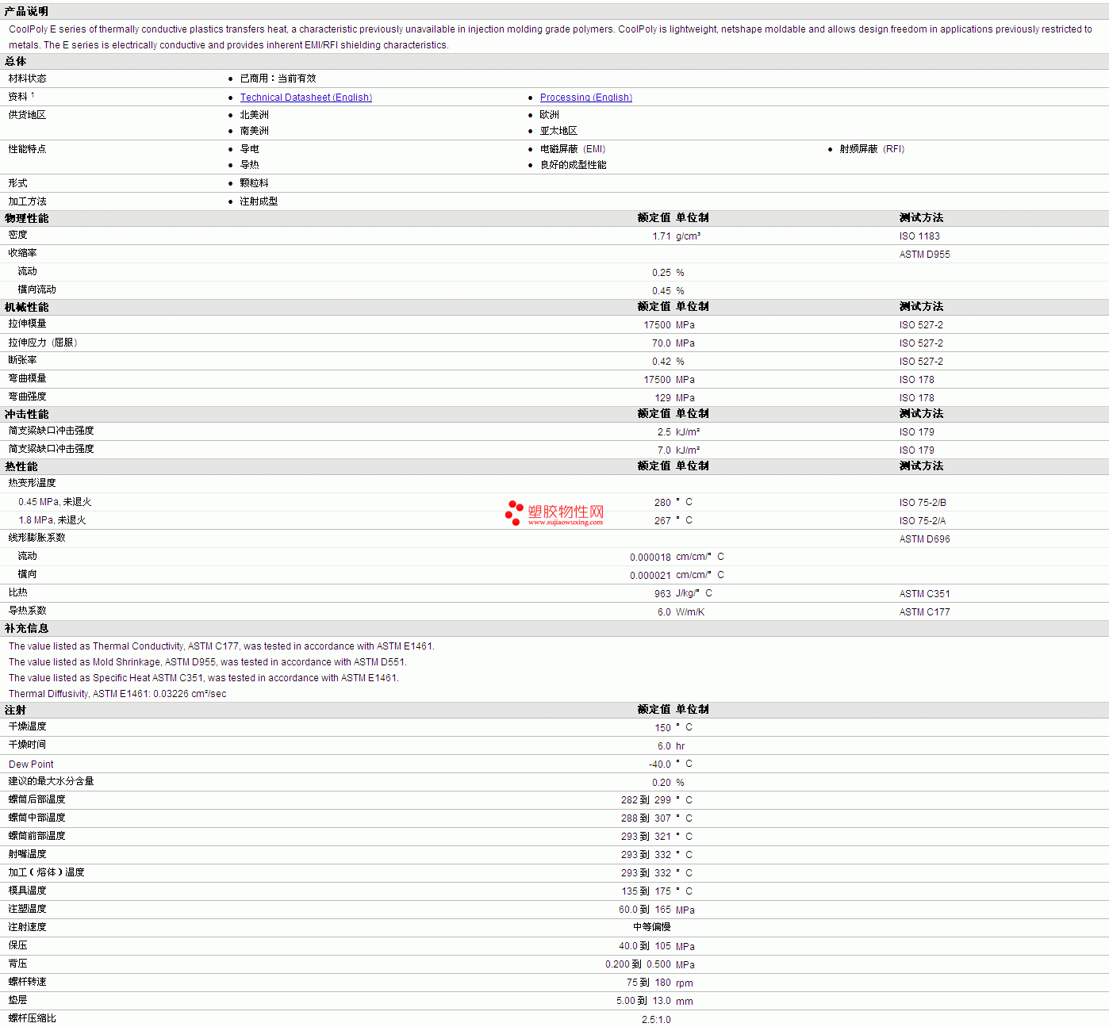Select the 南美洲 region entry
Viewport: 1109px width, 1027px height.
click(x=255, y=131)
